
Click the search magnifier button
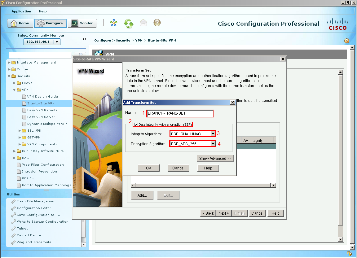[x=80, y=54]
